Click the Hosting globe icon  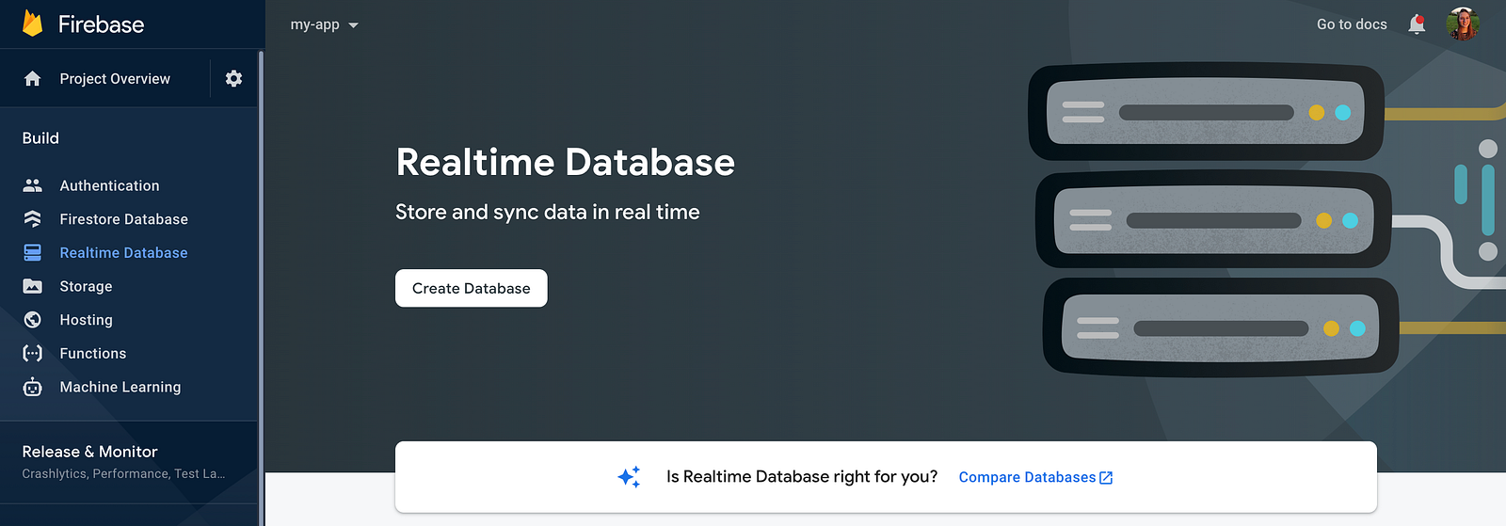click(x=32, y=320)
